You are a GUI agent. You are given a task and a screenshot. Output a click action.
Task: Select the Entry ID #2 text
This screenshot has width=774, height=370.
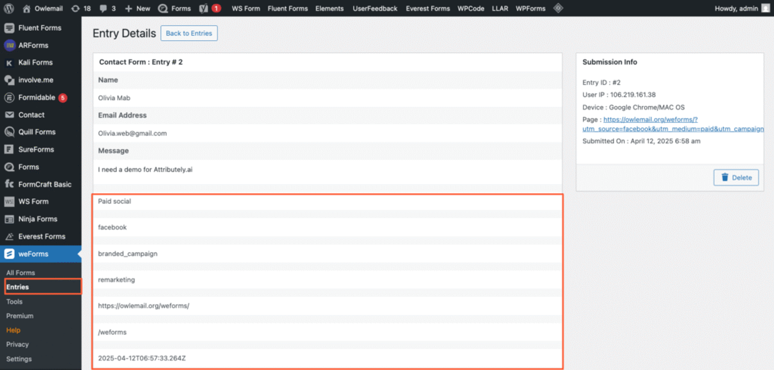601,82
